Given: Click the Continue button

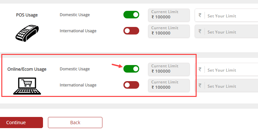Looking at the screenshot, I should tap(21, 123).
